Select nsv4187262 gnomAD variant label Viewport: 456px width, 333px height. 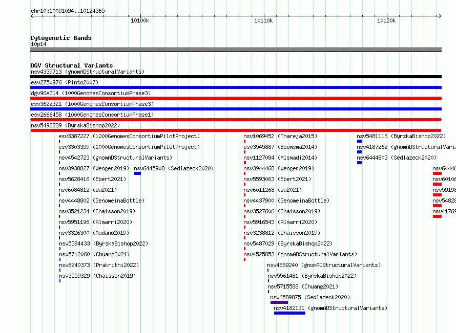pyautogui.click(x=406, y=147)
